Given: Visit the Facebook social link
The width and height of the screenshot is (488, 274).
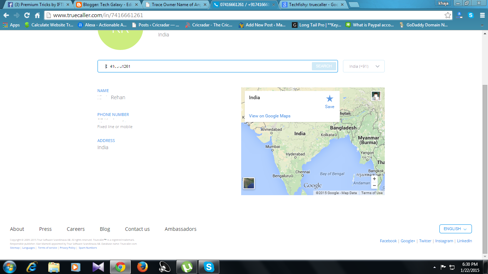Looking at the screenshot, I should click(x=388, y=241).
